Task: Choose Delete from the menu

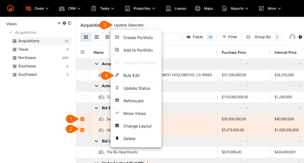Action: (136, 139)
